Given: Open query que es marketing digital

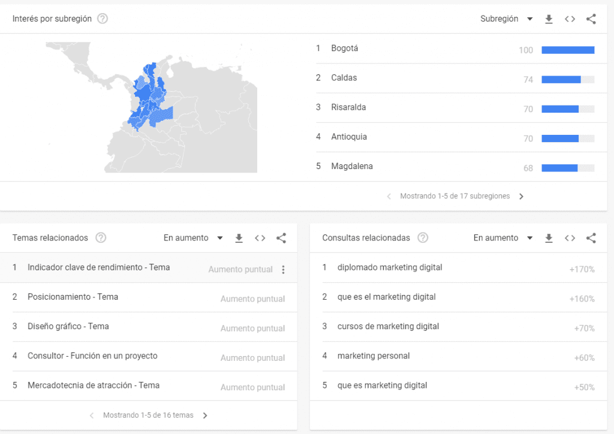Looking at the screenshot, I should pyautogui.click(x=382, y=385).
